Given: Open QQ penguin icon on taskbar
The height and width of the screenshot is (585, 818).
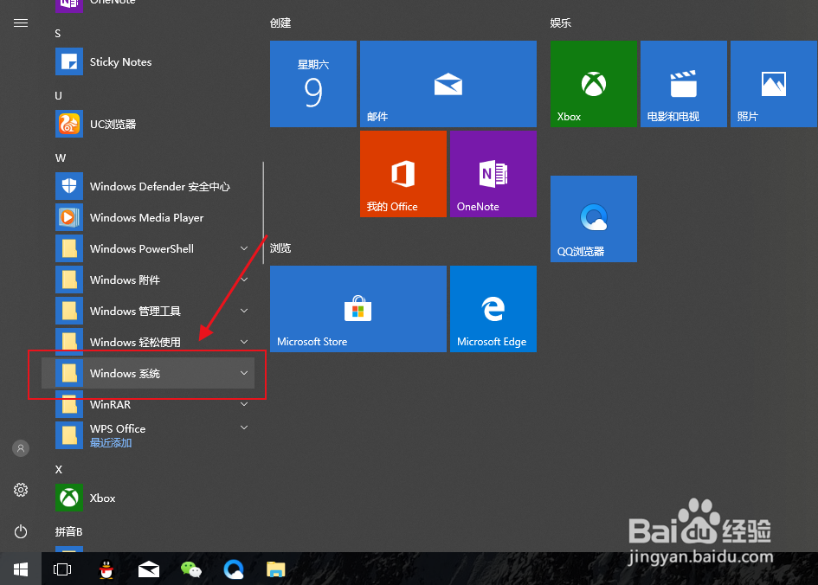Looking at the screenshot, I should tap(106, 569).
